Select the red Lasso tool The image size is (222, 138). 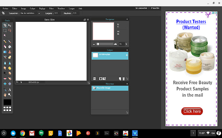pos(10,30)
